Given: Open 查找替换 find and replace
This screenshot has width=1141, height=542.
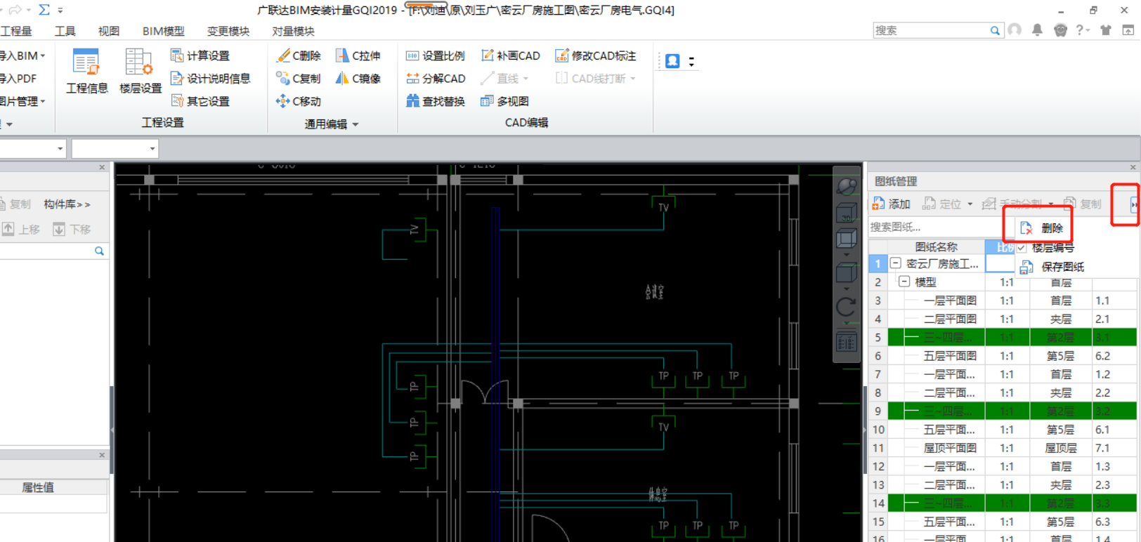Looking at the screenshot, I should [x=435, y=101].
